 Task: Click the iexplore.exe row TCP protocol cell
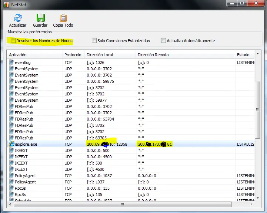coord(68,144)
